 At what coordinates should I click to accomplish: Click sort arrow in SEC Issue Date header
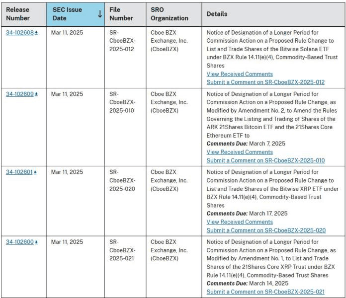100,14
